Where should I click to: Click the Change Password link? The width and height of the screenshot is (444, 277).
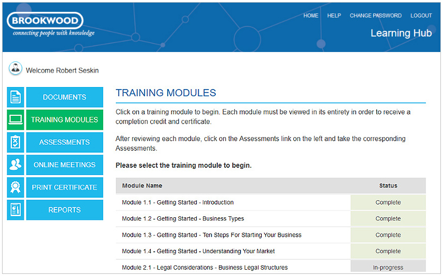[x=375, y=15]
